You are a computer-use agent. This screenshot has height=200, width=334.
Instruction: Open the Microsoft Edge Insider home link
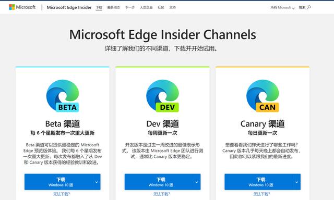coord(69,7)
